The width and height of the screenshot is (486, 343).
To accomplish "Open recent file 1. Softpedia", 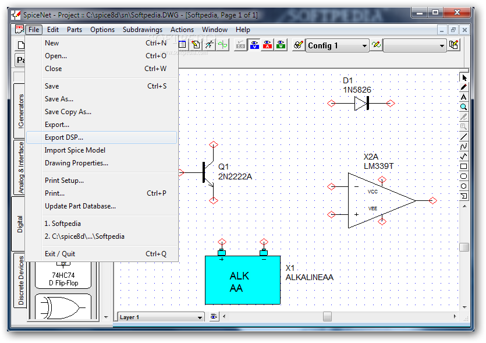I will [x=102, y=224].
